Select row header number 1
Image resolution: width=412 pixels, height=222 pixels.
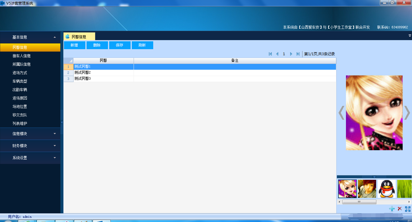(x=68, y=67)
